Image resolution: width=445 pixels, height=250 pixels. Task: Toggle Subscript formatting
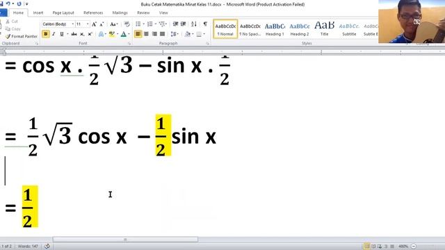[82, 34]
